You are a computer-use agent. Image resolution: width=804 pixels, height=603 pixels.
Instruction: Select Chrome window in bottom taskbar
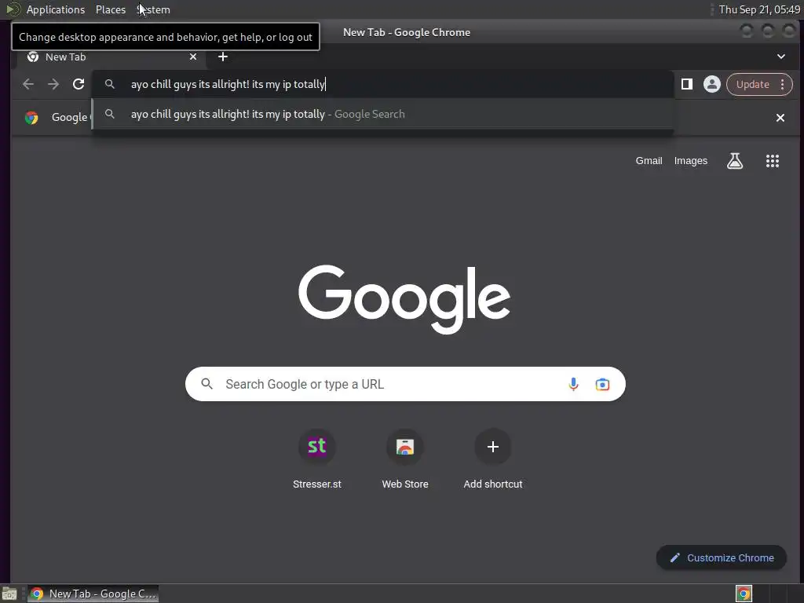[93, 594]
